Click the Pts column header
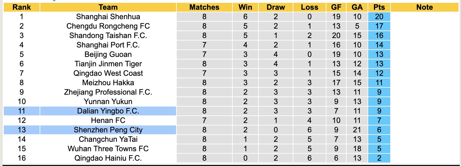Screen dimensions: 461x166 [x=379, y=7]
